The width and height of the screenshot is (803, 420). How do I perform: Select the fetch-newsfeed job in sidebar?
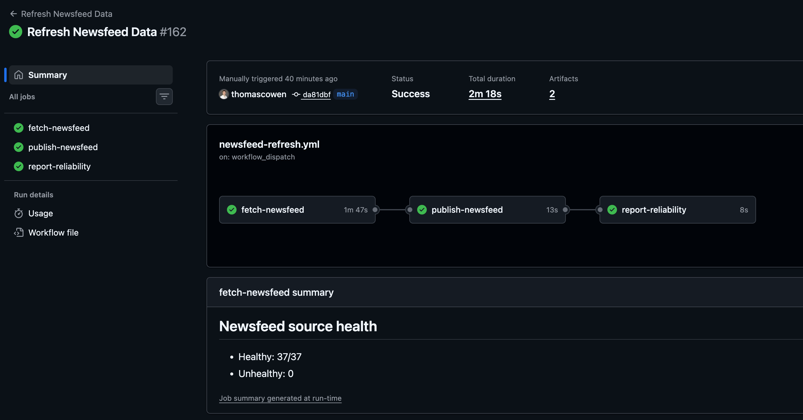pyautogui.click(x=91, y=128)
